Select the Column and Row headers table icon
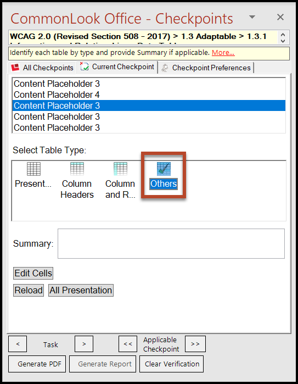The height and width of the screenshot is (384, 298). (x=120, y=169)
